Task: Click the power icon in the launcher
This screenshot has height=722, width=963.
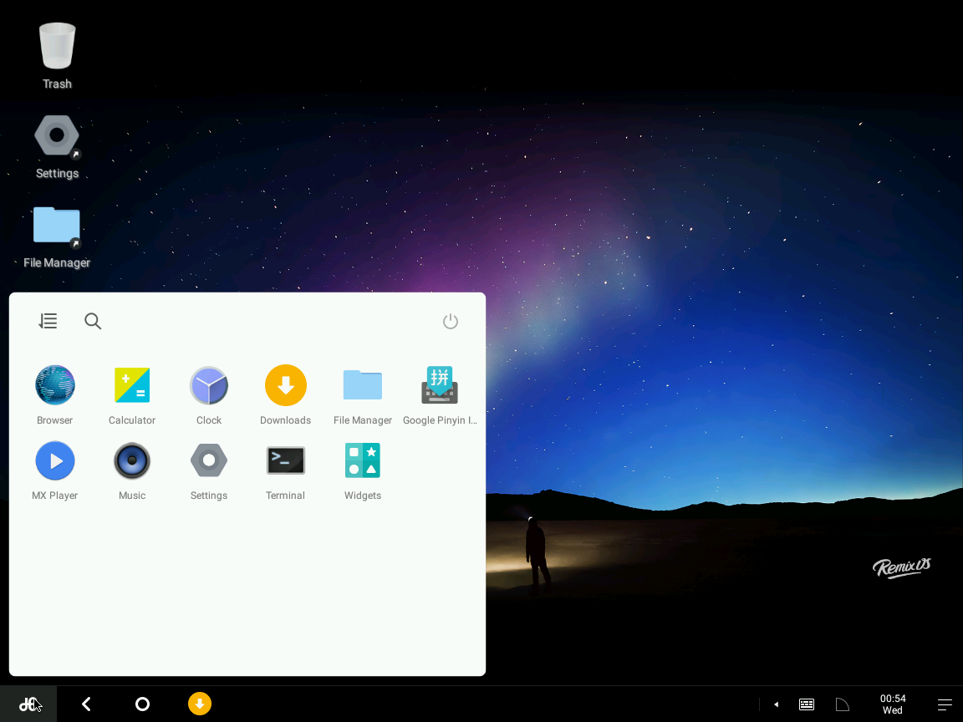Action: [x=451, y=321]
